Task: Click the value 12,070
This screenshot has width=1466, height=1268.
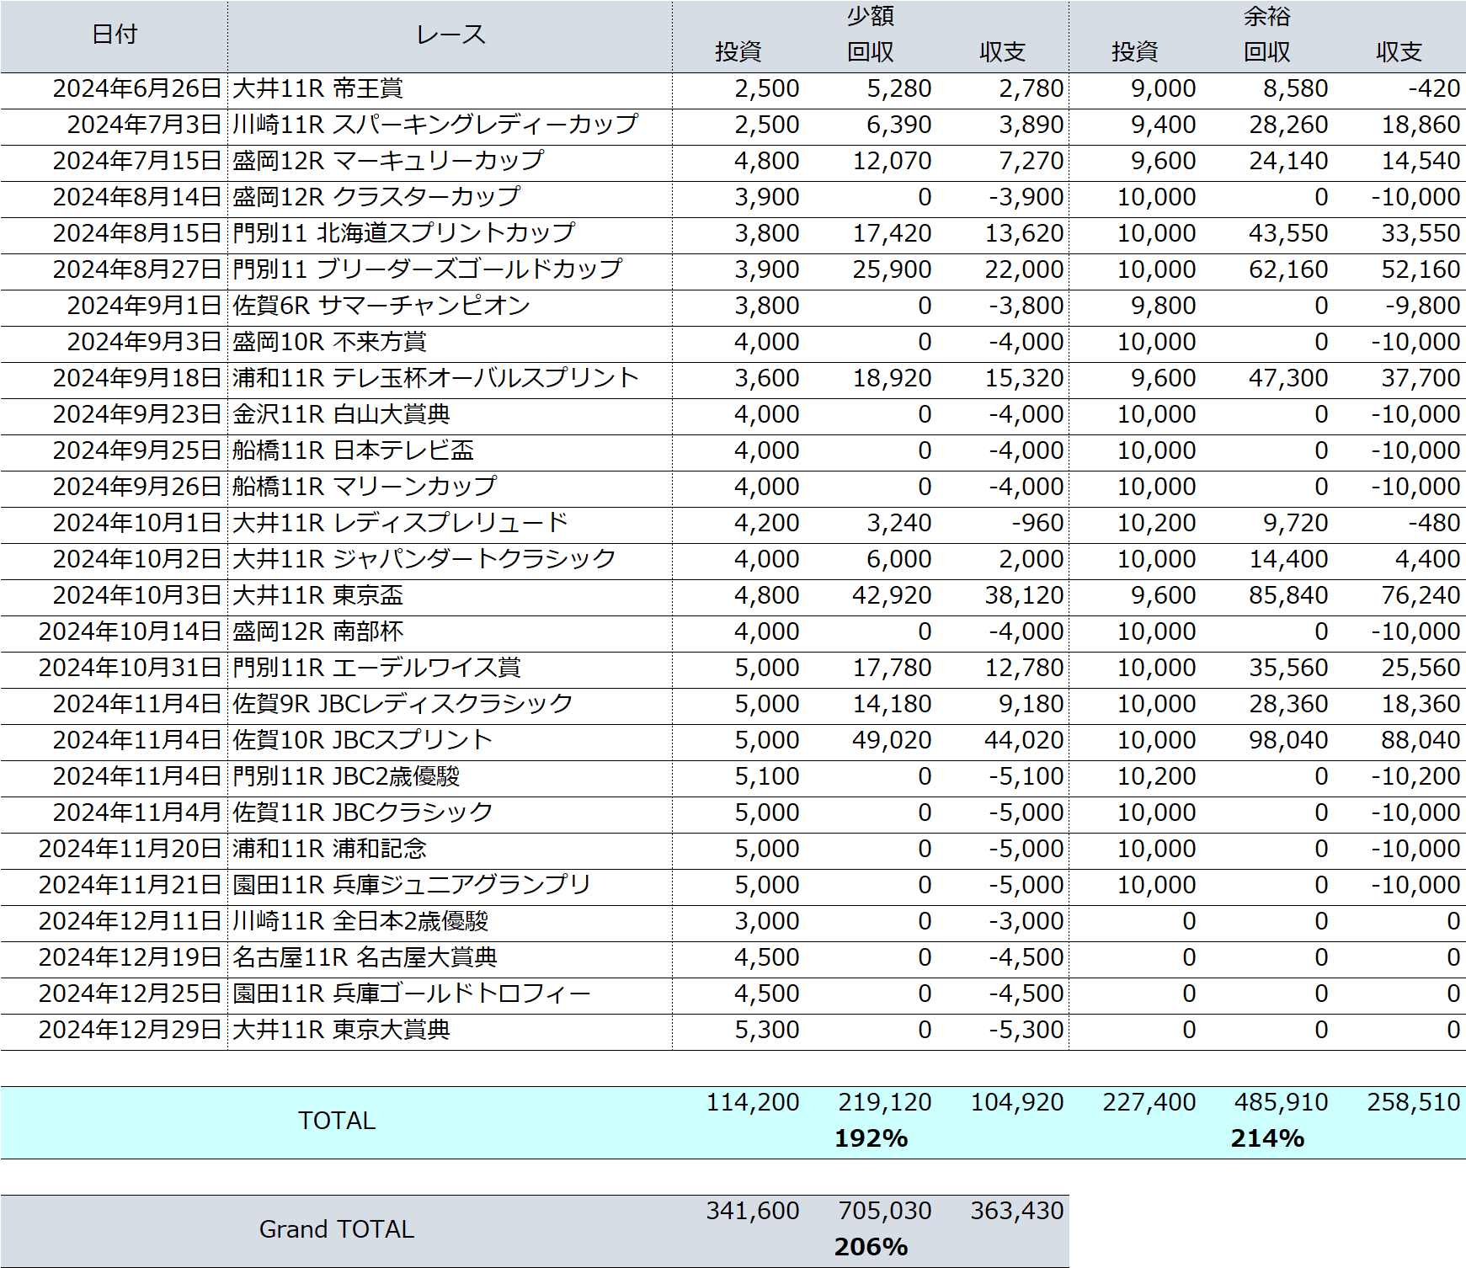Action: [x=892, y=161]
